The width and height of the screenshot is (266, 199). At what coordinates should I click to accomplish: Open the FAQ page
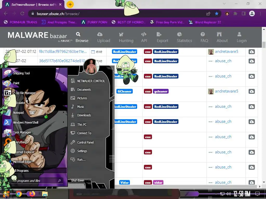[204, 37]
